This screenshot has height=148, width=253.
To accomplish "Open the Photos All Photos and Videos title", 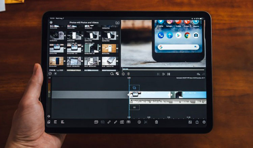I will pos(84,23).
